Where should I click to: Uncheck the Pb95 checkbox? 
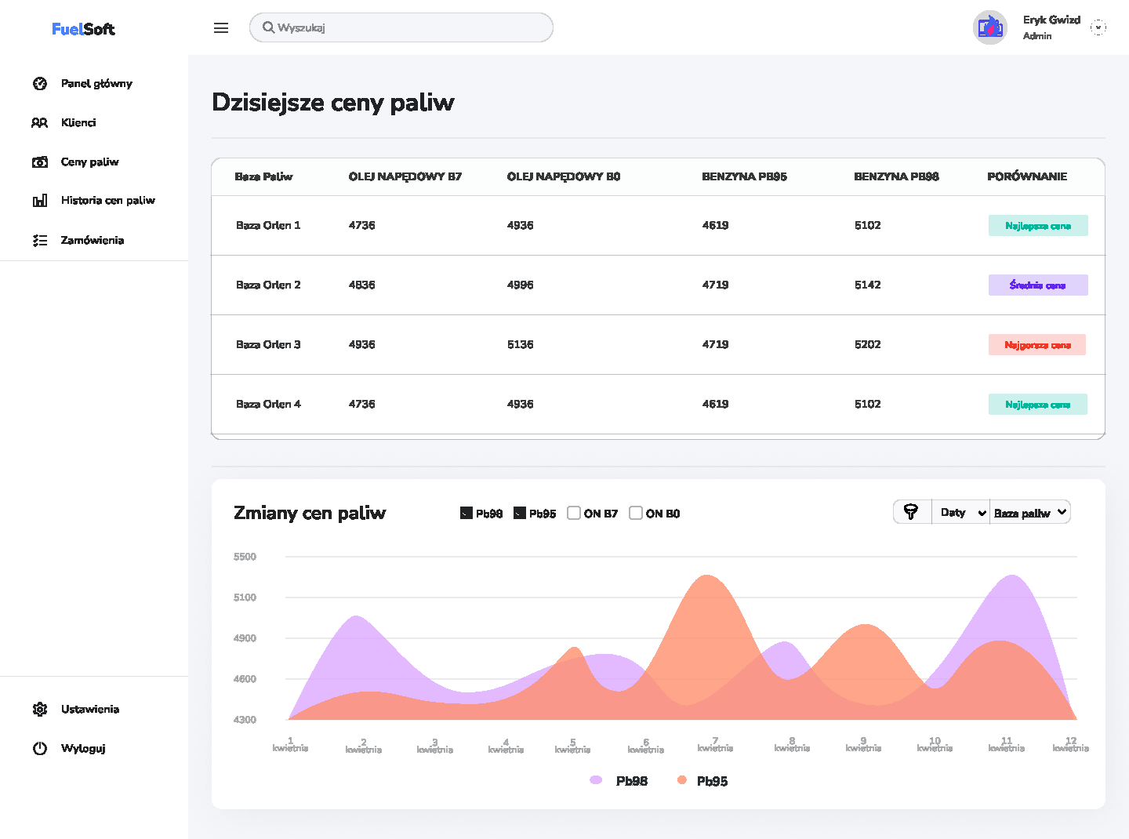coord(520,514)
